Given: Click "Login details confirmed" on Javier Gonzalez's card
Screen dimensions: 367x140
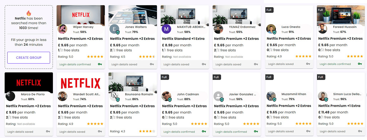Looking at the screenshot, I should [231, 132].
